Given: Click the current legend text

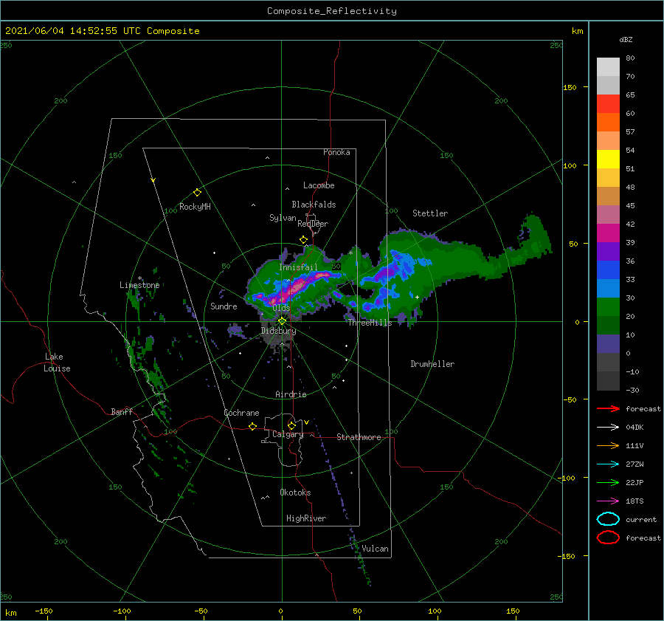Looking at the screenshot, I should click(x=641, y=519).
